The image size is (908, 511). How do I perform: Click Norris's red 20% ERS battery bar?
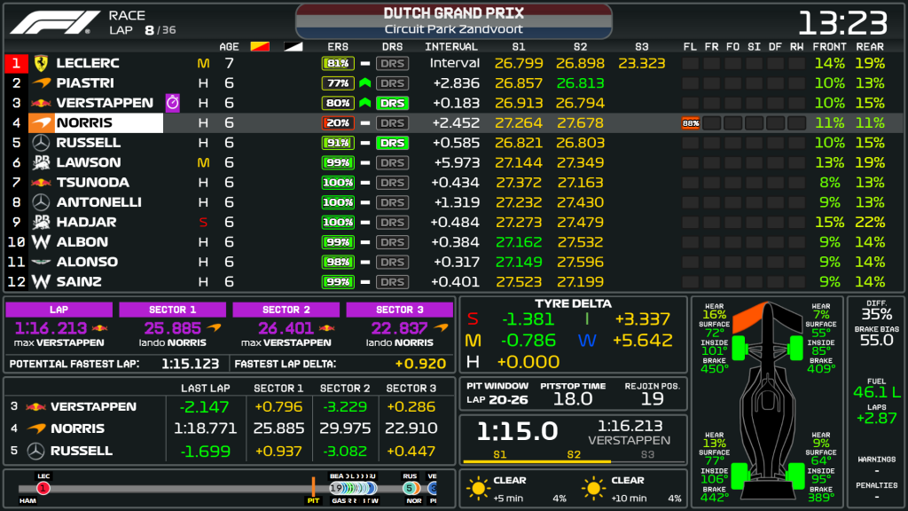tap(338, 122)
